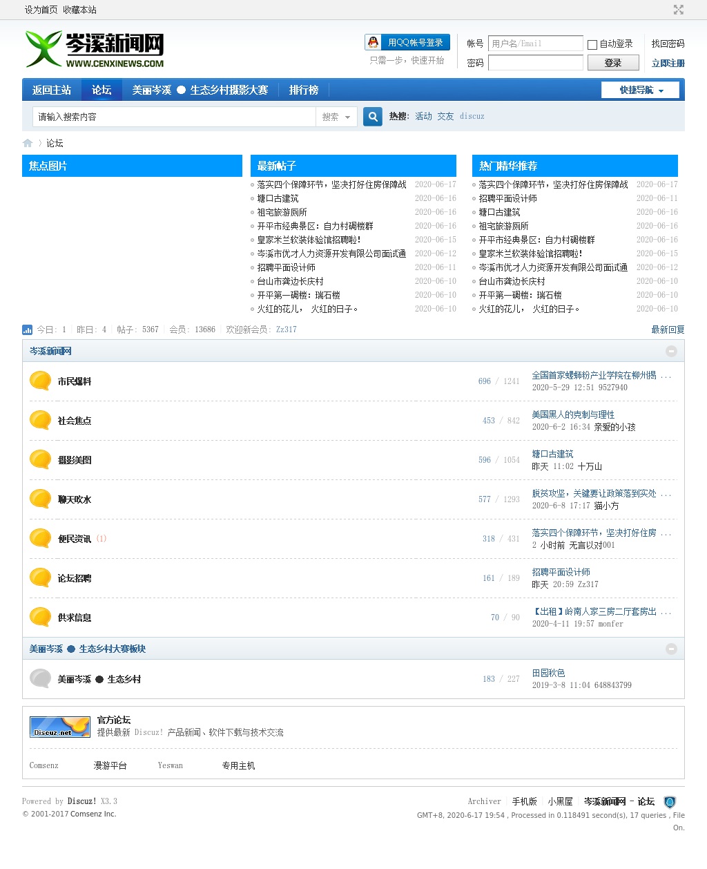
Task: Open the 快捷导航 dropdown
Action: tap(640, 90)
